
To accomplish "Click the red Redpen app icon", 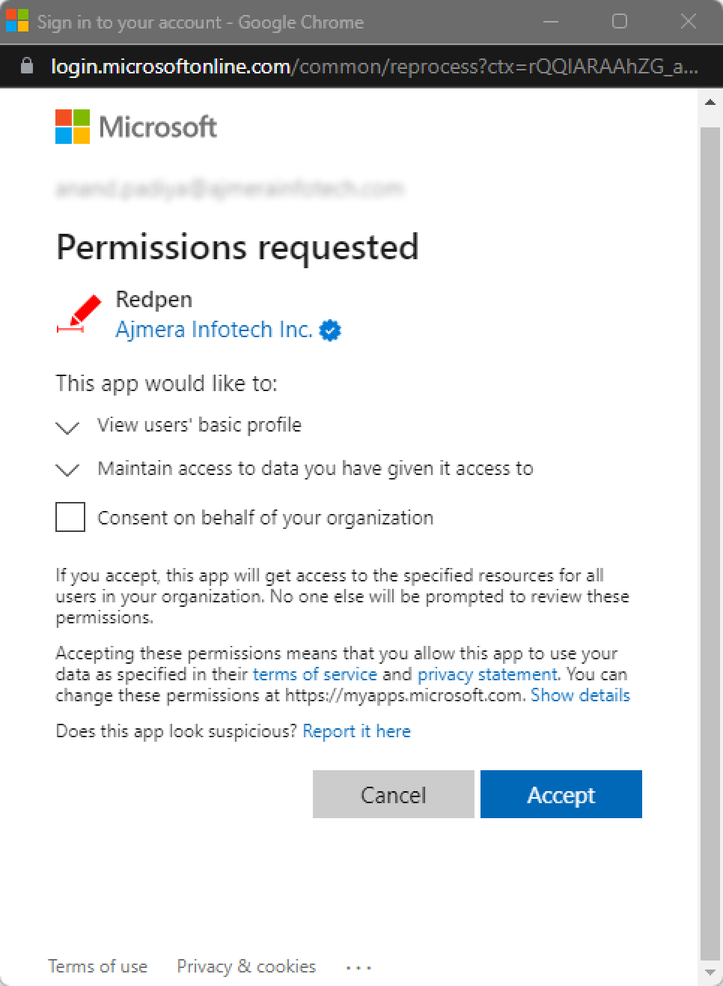I will tap(79, 314).
